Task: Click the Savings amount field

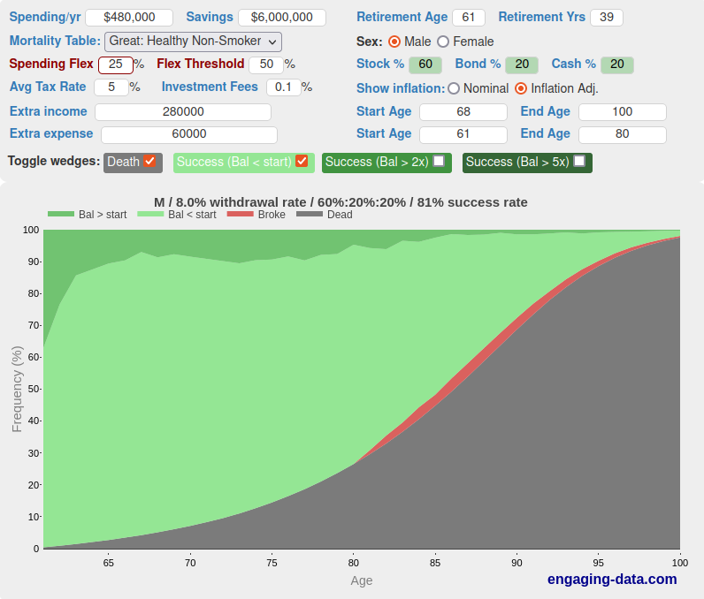Action: [281, 18]
